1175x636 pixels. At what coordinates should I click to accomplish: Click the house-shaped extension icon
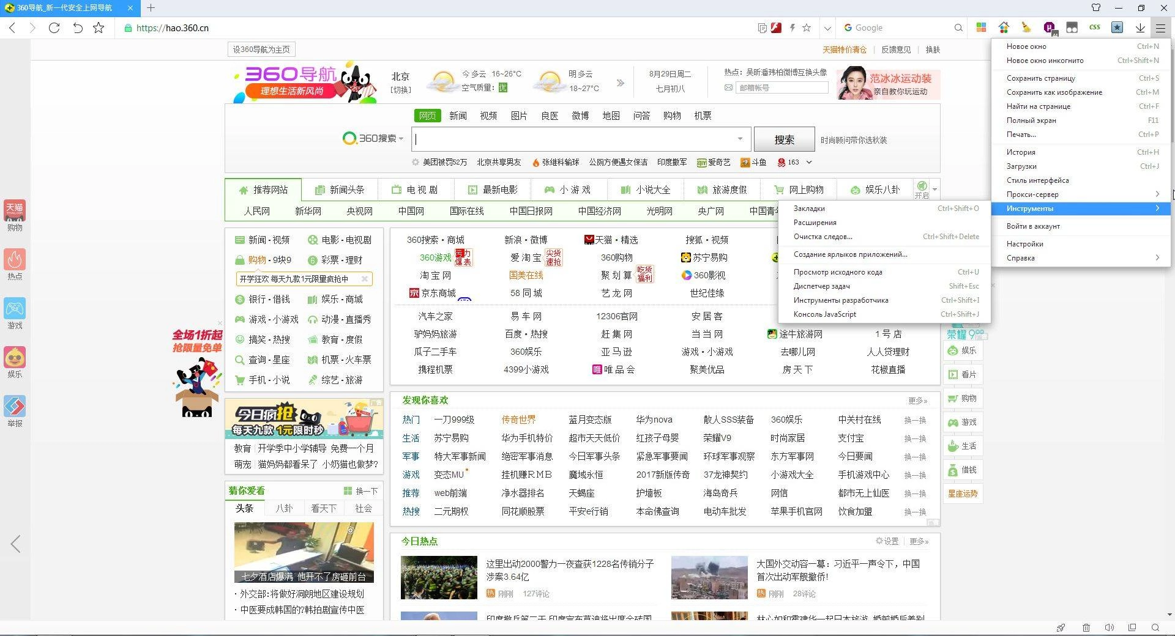(1004, 28)
